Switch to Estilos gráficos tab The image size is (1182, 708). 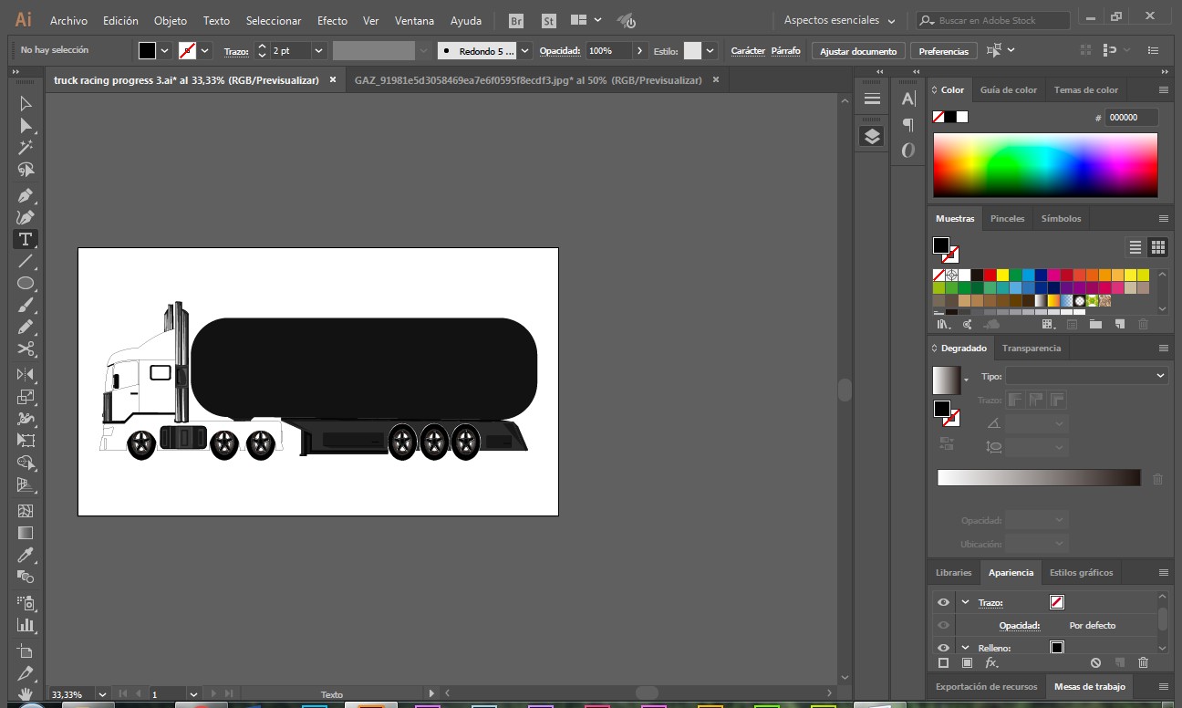tap(1081, 572)
